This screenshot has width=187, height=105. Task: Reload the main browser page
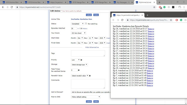coord(12,7)
